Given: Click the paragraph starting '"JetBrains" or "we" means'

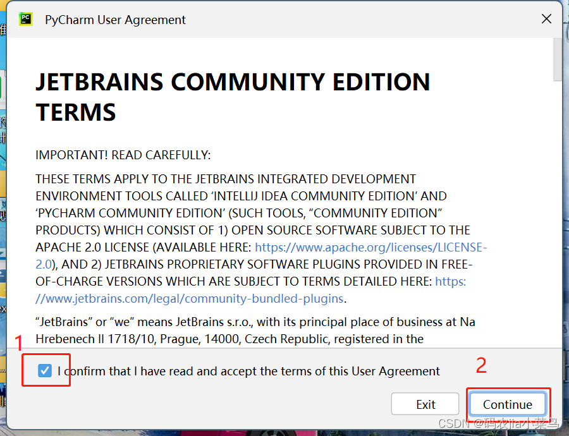Looking at the screenshot, I should point(255,330).
